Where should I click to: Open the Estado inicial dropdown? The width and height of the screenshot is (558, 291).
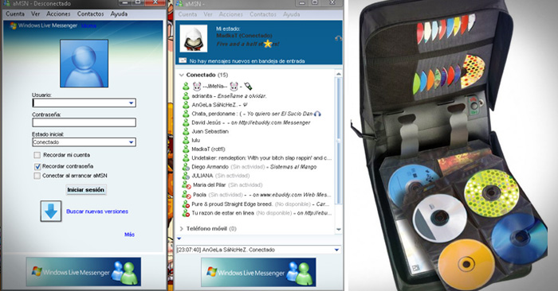point(84,142)
